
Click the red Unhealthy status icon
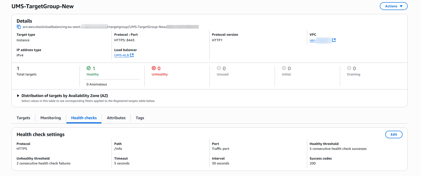(x=154, y=68)
